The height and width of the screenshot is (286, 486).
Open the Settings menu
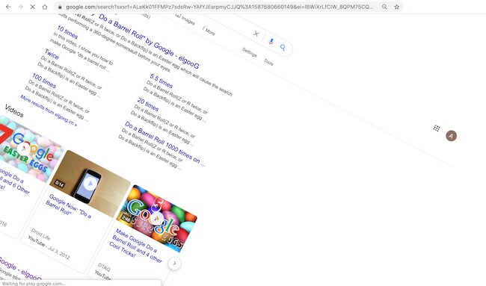pos(249,52)
